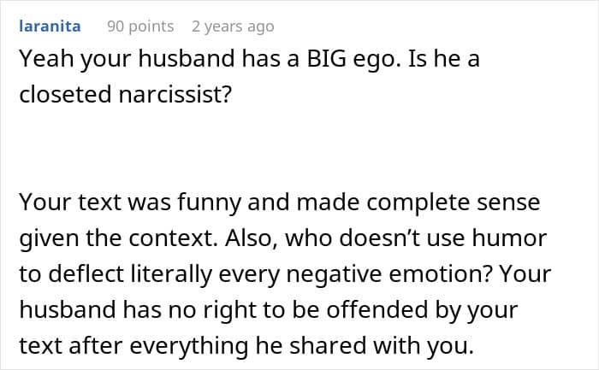
Task: Click the word ego in first line
Action: click(x=377, y=61)
